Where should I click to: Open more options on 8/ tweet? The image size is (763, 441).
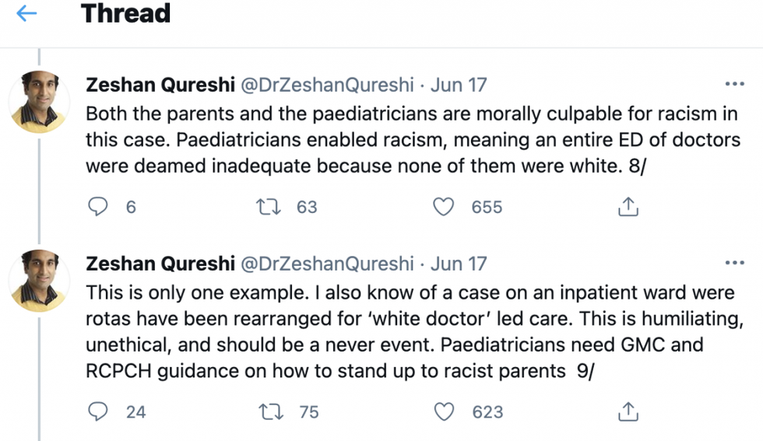coord(734,84)
